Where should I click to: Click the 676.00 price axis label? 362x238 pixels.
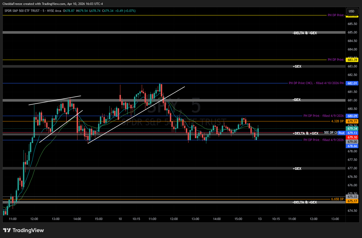point(352,185)
